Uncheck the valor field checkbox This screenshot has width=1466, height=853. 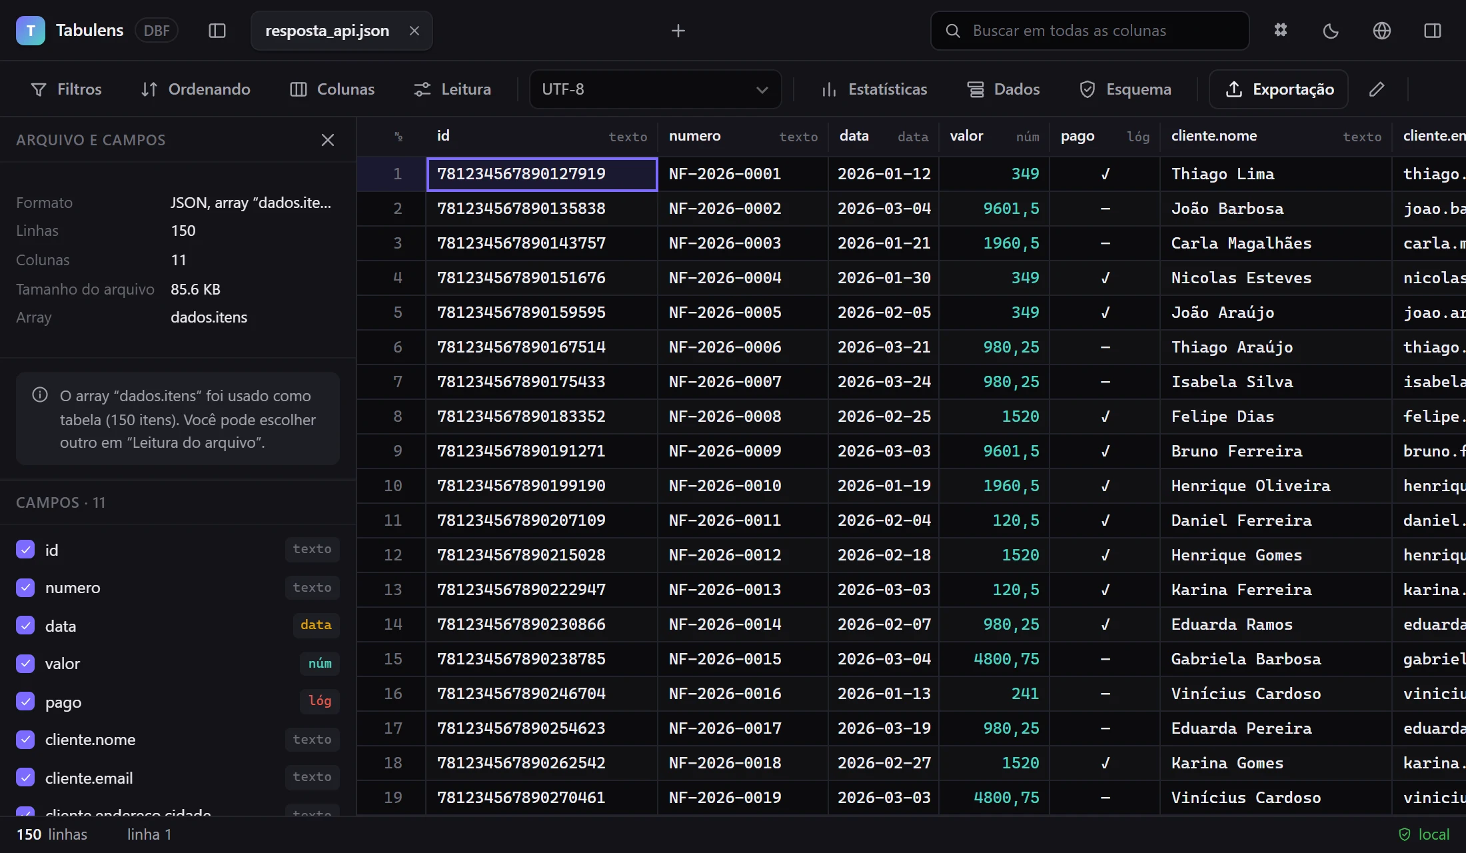tap(25, 664)
